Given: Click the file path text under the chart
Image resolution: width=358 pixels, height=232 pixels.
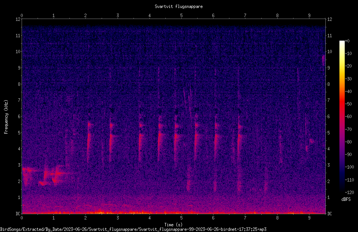Looking at the screenshot, I should click(x=133, y=229).
